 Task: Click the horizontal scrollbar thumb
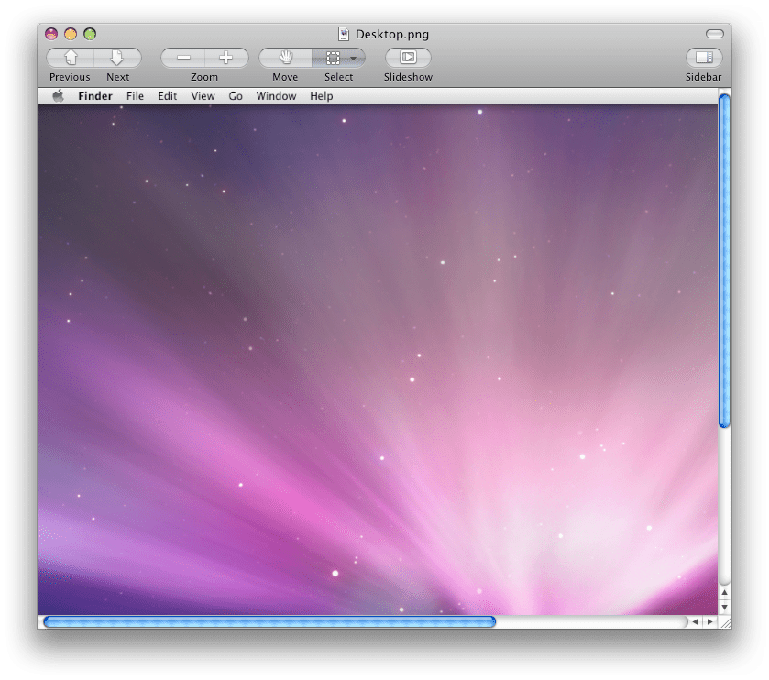(x=269, y=621)
